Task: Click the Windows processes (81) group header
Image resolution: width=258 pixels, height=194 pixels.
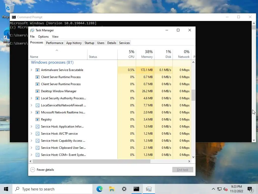Action: click(x=52, y=62)
